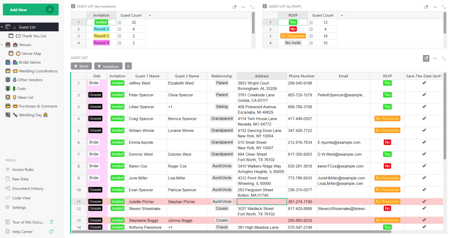Open the Other Vendors page
Screen dimensions: 450x238
click(x=30, y=80)
